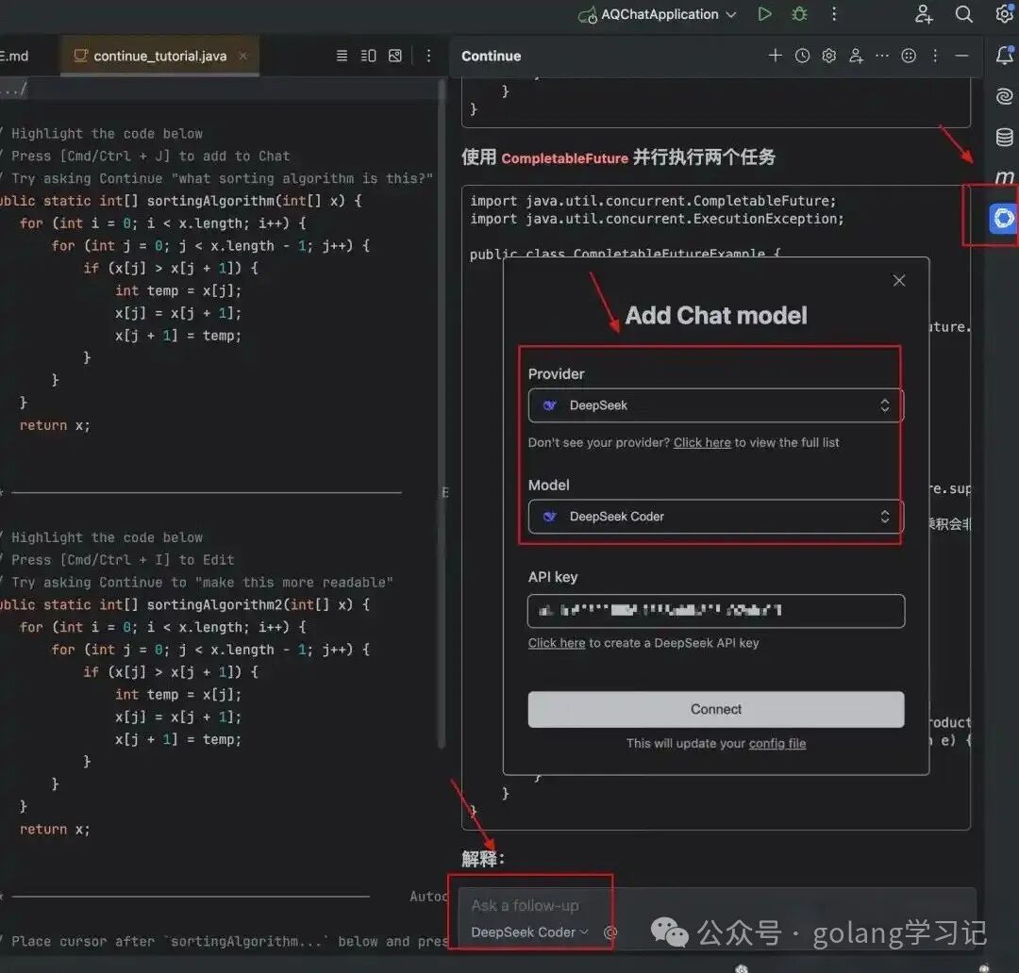1019x973 pixels.
Task: Select editor-only view mode icon
Action: coord(342,56)
